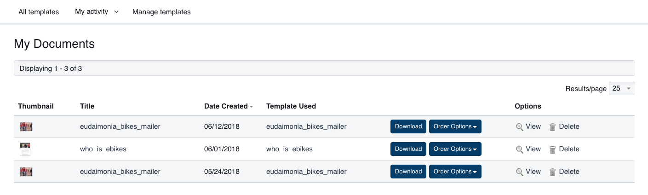Open the who_is_ebikes thumbnail
Image resolution: width=648 pixels, height=195 pixels.
pyautogui.click(x=25, y=149)
